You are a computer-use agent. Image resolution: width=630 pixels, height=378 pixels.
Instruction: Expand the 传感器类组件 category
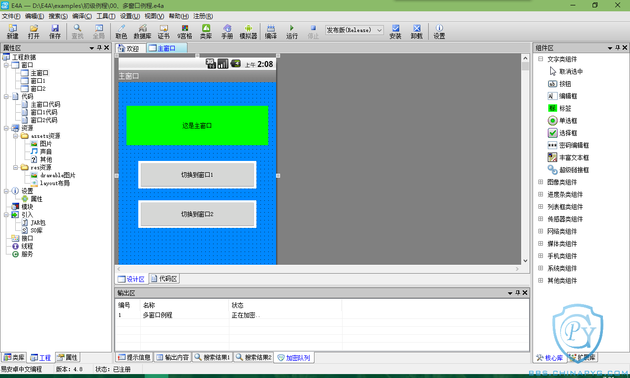click(x=540, y=219)
